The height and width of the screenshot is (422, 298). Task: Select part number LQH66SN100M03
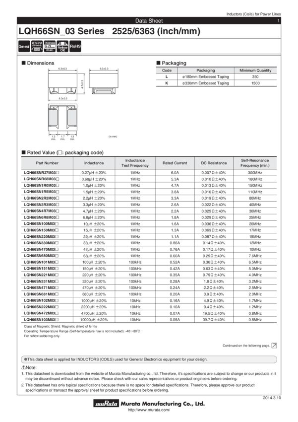[x=41, y=224]
